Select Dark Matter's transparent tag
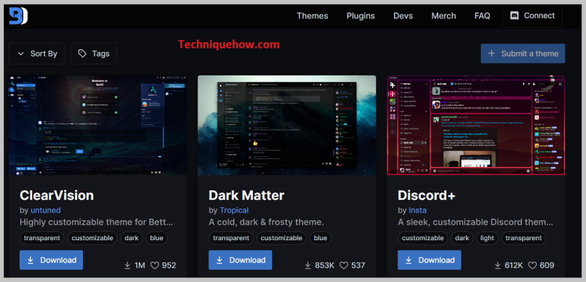The width and height of the screenshot is (586, 282). click(231, 238)
